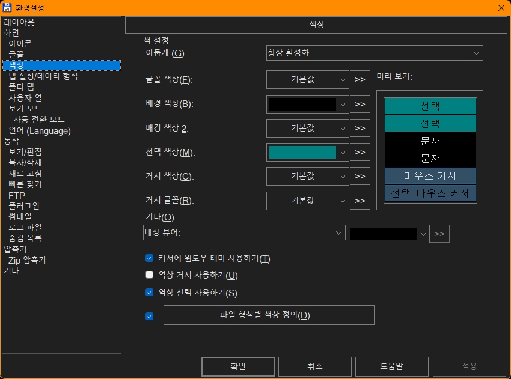Toggle 커서에 윈도우 테마 사용하기 checkbox
This screenshot has height=379, width=511.
click(x=149, y=258)
